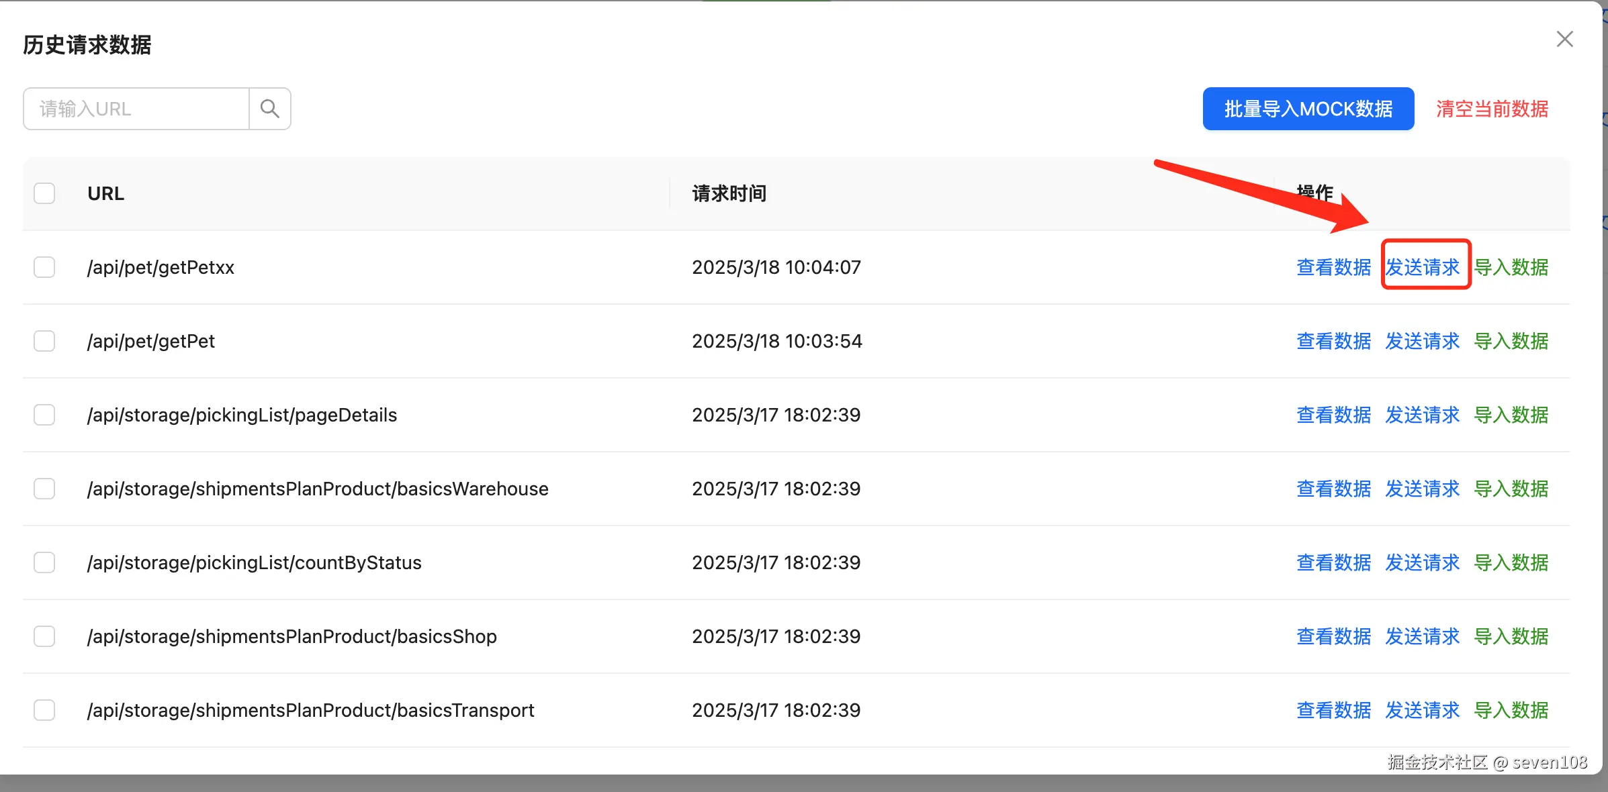This screenshot has width=1608, height=792.
Task: Tick checkbox for pickingList/pageDetails row
Action: tap(44, 415)
